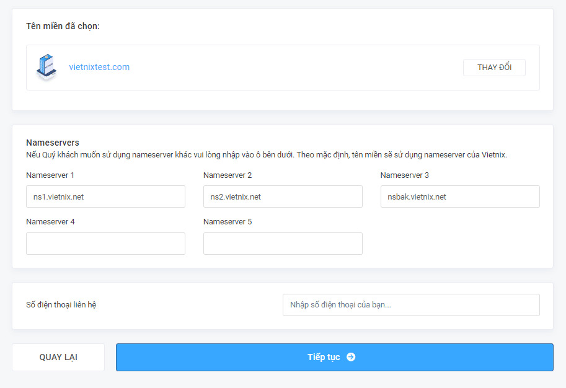Focus the empty Nameserver 4 input
Viewport: 566px width, 388px height.
105,244
